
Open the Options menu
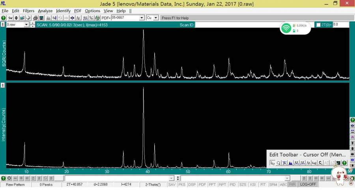(92, 11)
